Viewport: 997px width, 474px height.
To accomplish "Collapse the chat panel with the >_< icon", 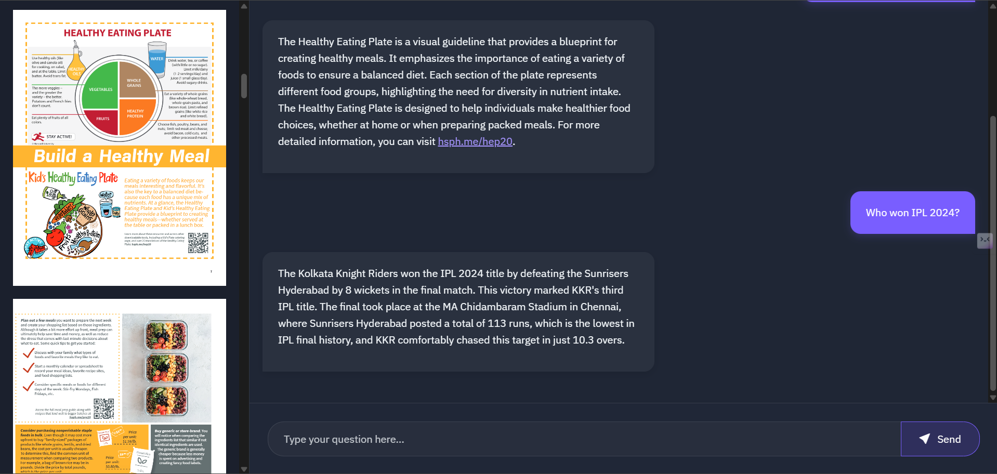I will click(985, 240).
